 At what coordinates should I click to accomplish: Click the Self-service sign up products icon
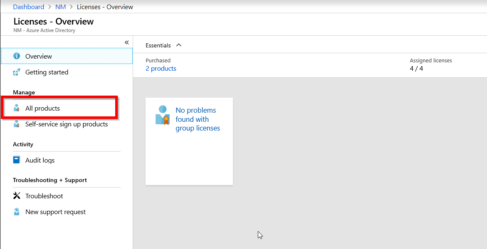17,124
